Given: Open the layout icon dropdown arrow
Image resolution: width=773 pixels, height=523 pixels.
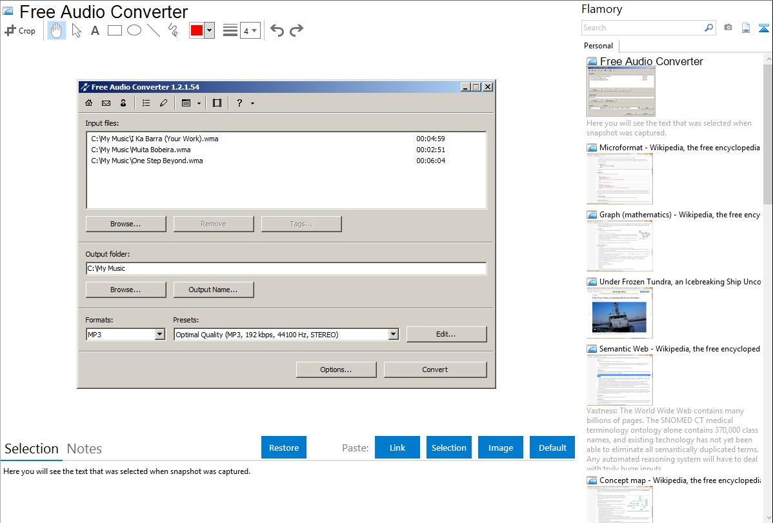Looking at the screenshot, I should click(x=199, y=104).
